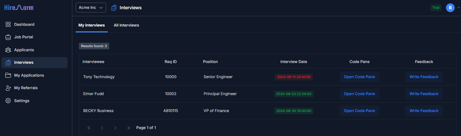Click the My Referrals person-plus icon
Viewport: 461px width, 136px height.
(x=8, y=88)
